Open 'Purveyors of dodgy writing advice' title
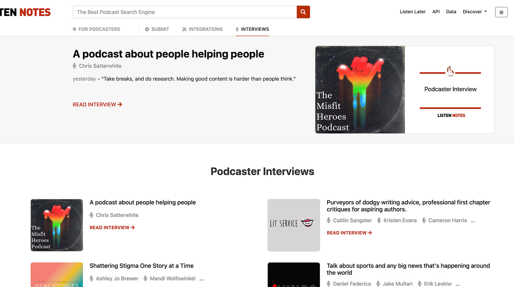 click(408, 206)
